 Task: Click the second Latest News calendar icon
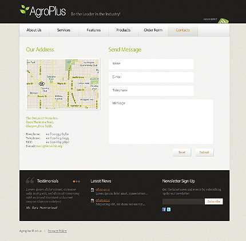point(92,200)
